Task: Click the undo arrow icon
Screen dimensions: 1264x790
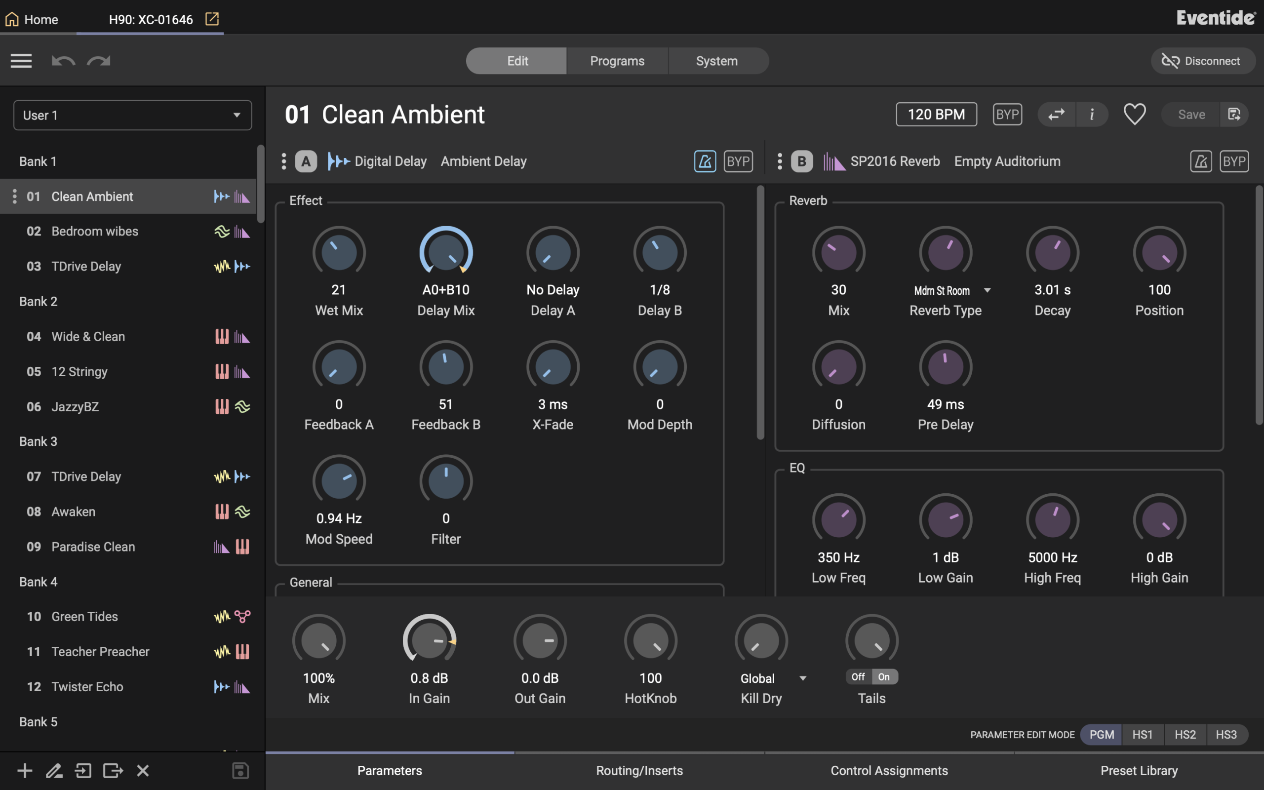Action: pos(63,61)
